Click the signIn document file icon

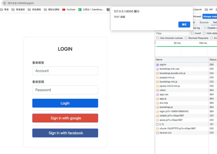(157, 65)
